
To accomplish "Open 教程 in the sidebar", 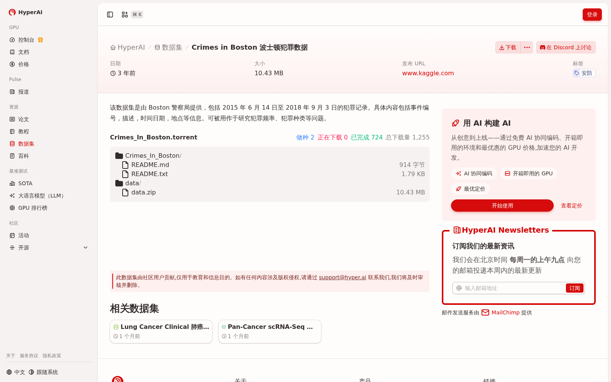I will pos(49,131).
